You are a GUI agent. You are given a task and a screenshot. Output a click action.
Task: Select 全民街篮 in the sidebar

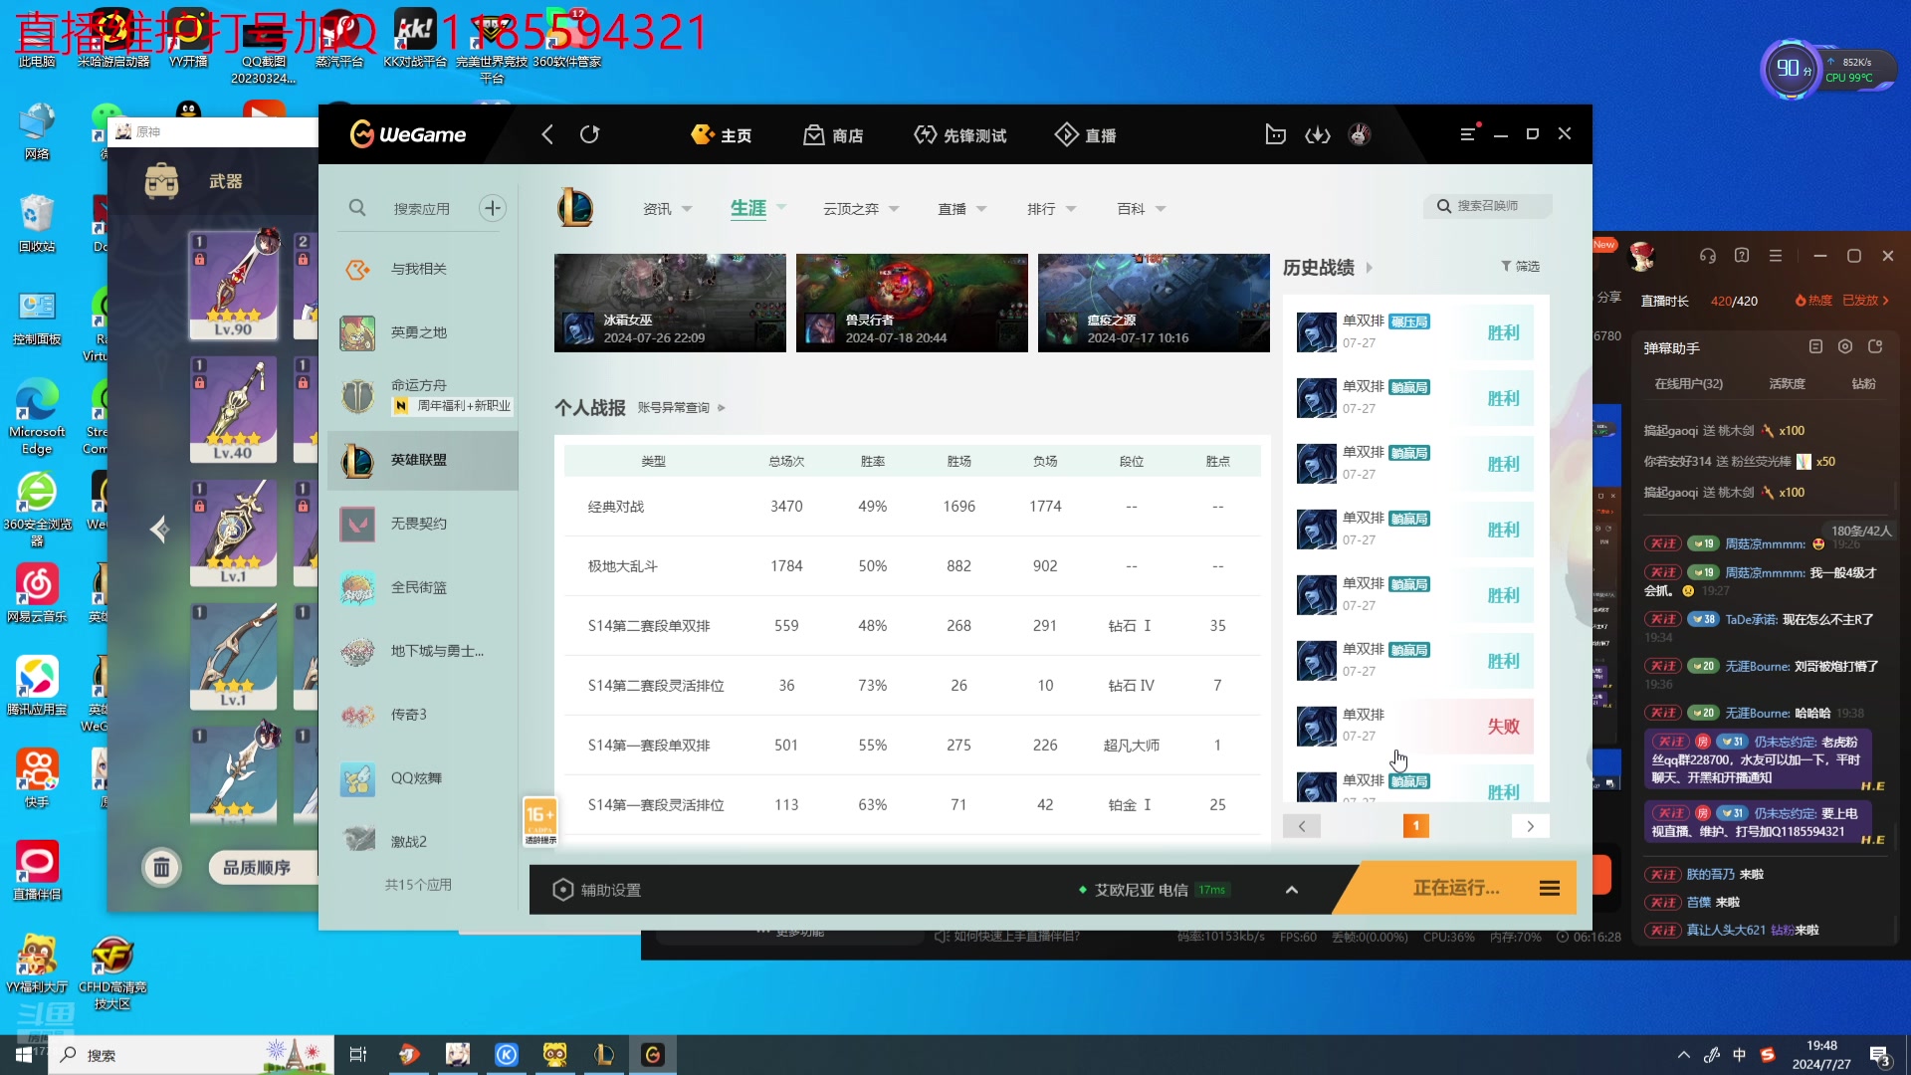[423, 587]
